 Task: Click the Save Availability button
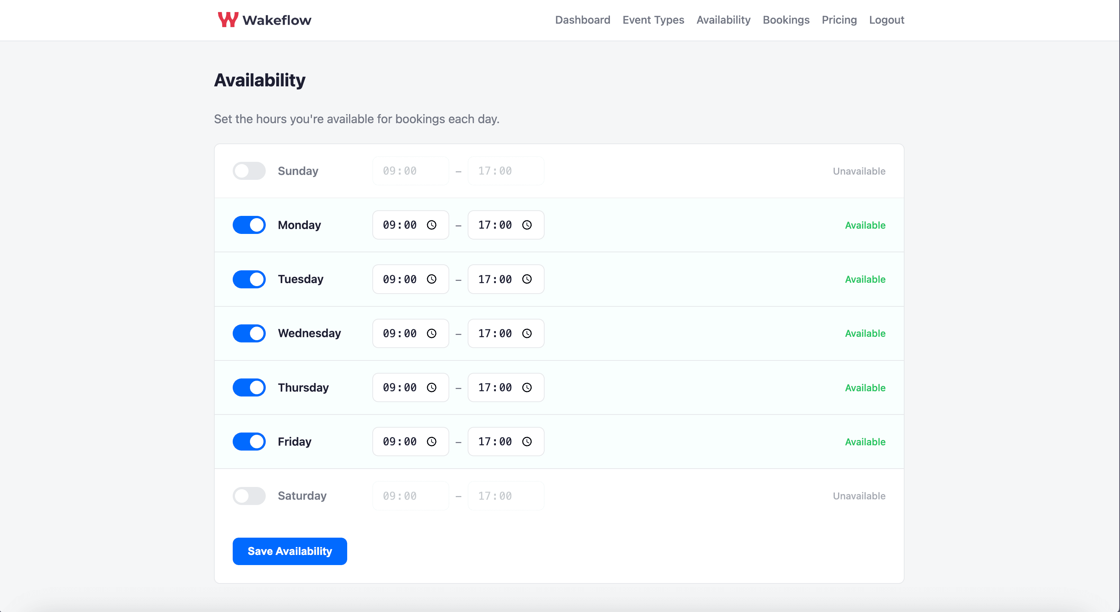pos(289,551)
